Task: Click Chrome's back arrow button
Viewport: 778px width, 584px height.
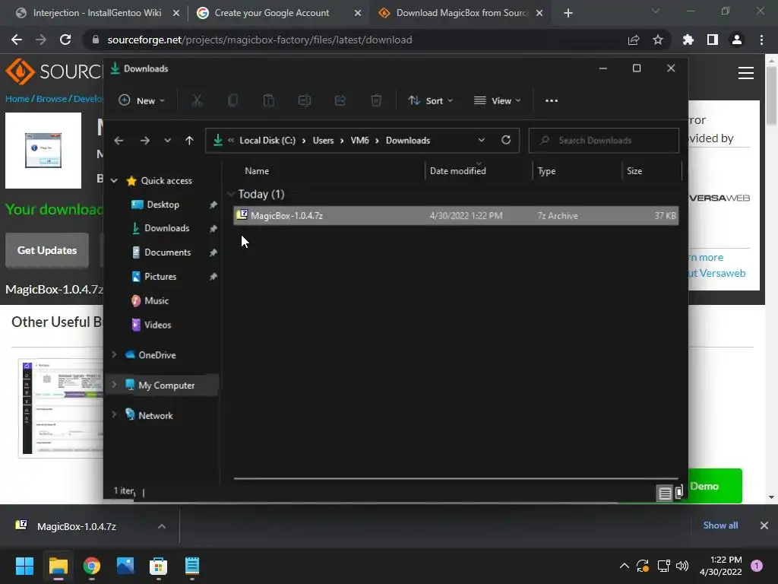Action: pos(17,40)
